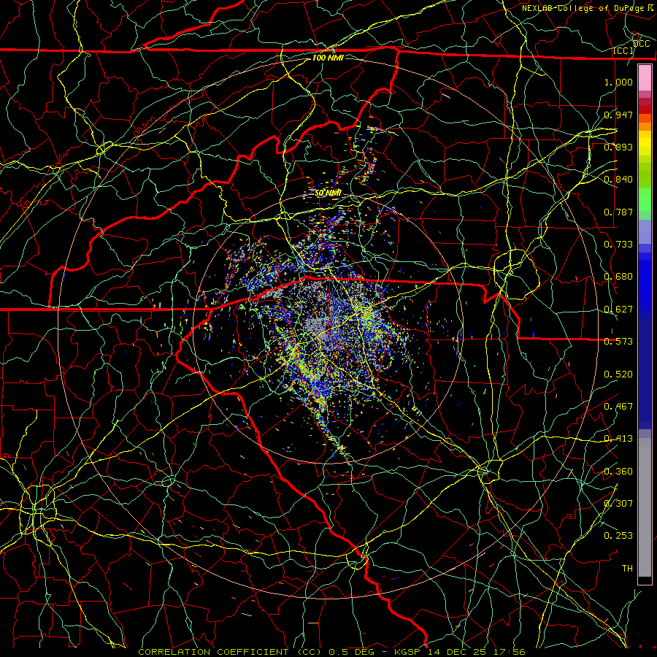Select the 0.680 legend value

(618, 277)
